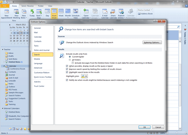Open Training folder
This screenshot has width=188, height=135.
12,104
